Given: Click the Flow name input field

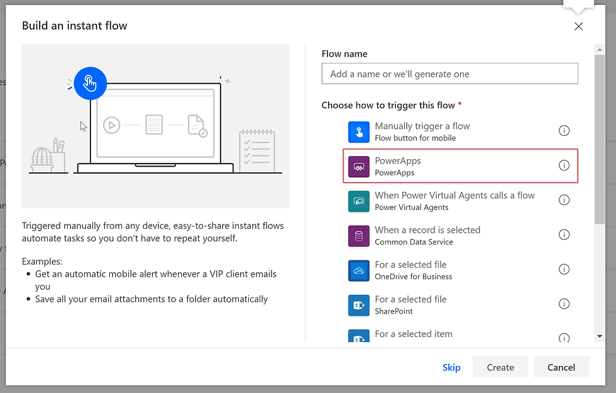Looking at the screenshot, I should (449, 74).
